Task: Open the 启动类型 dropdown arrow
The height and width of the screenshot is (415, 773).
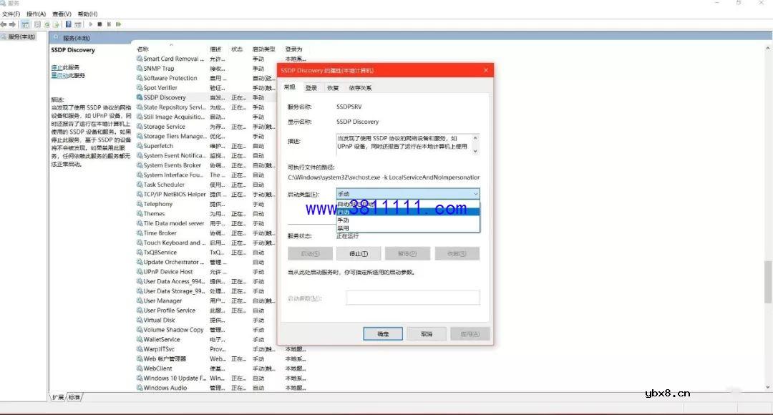Action: click(476, 194)
